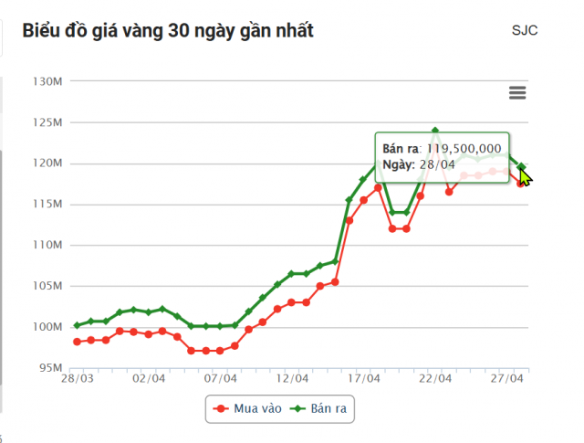Click the 12/04 x-axis date label
This screenshot has width=584, height=443.
coord(292,378)
